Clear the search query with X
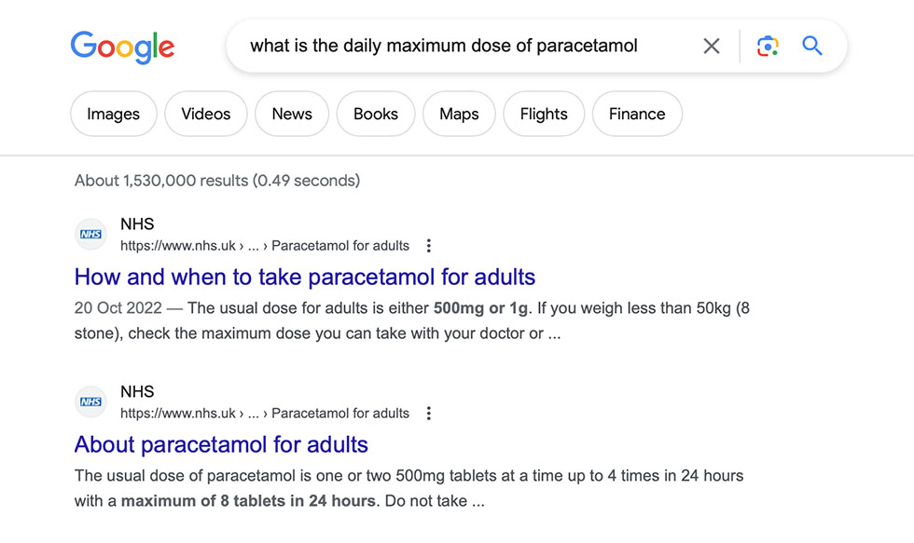 pyautogui.click(x=711, y=46)
